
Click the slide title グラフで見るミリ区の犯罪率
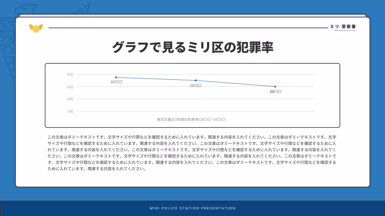(x=192, y=46)
